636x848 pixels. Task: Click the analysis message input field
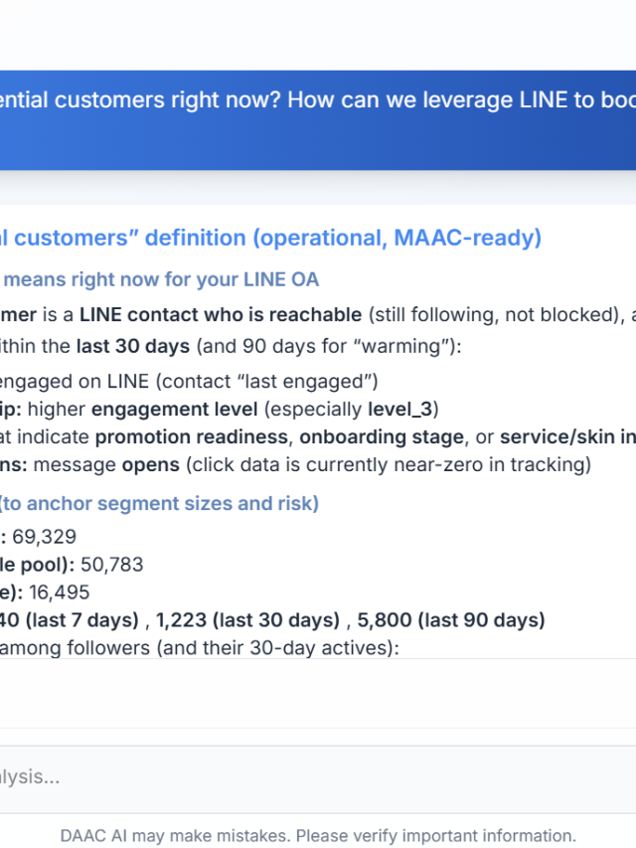298,776
